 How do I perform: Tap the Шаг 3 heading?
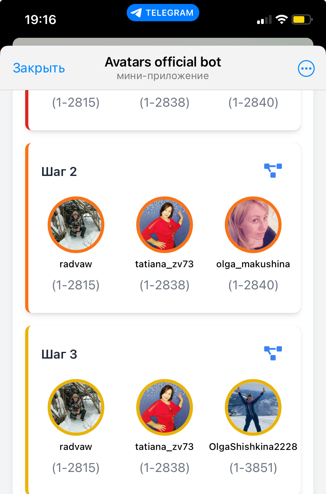(x=59, y=355)
